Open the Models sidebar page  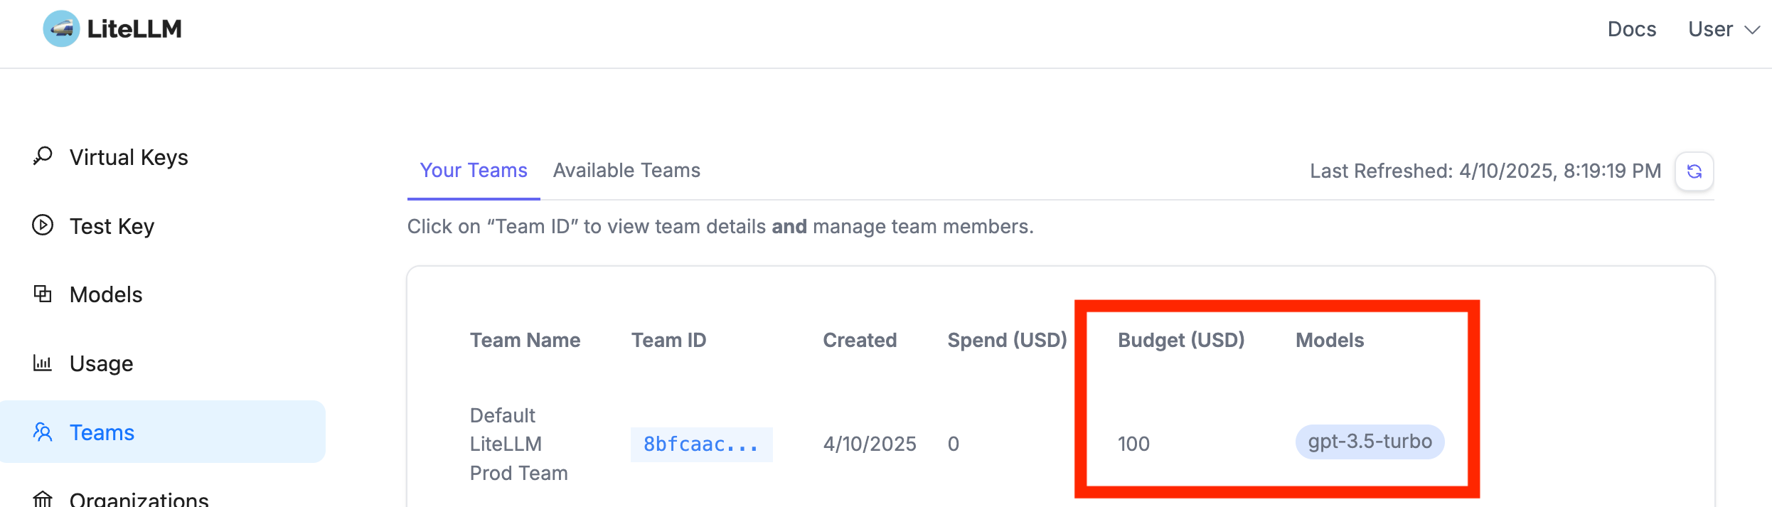coord(106,294)
